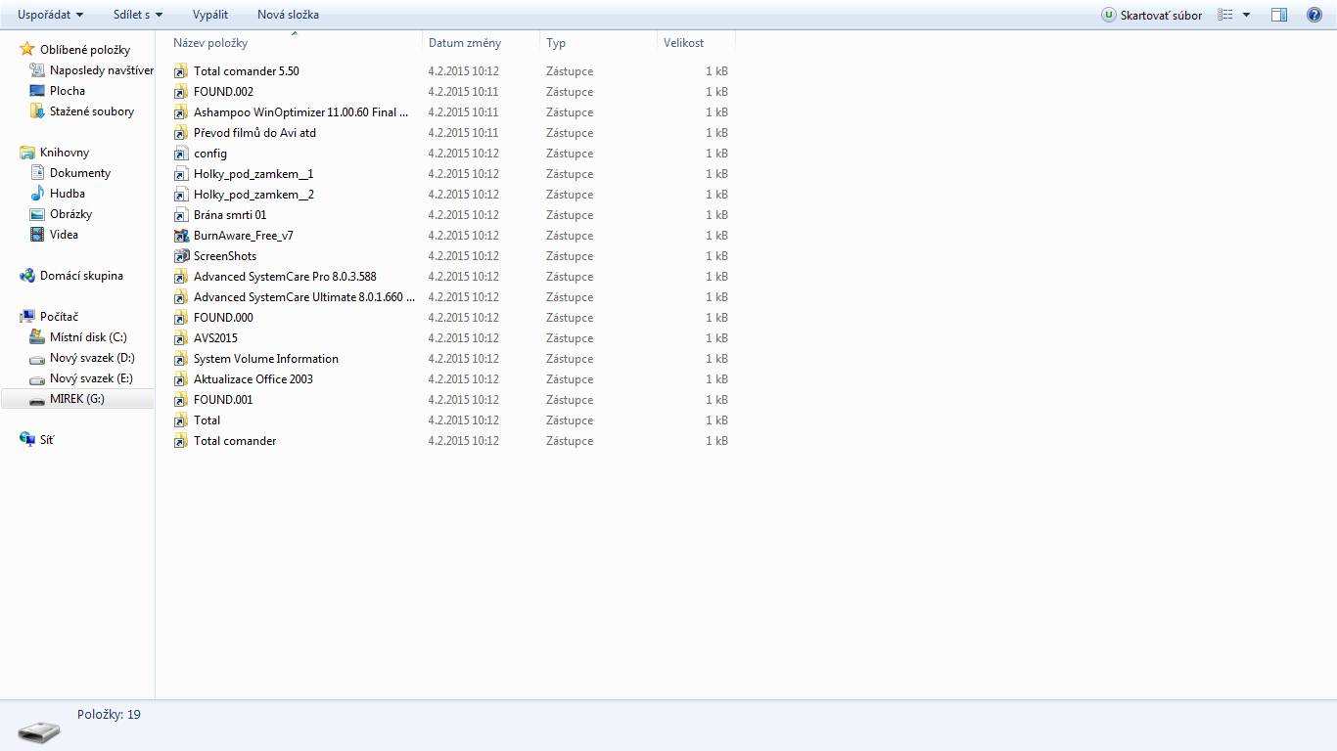Image resolution: width=1337 pixels, height=751 pixels.
Task: Sort by the Název položky column header
Action: (297, 43)
